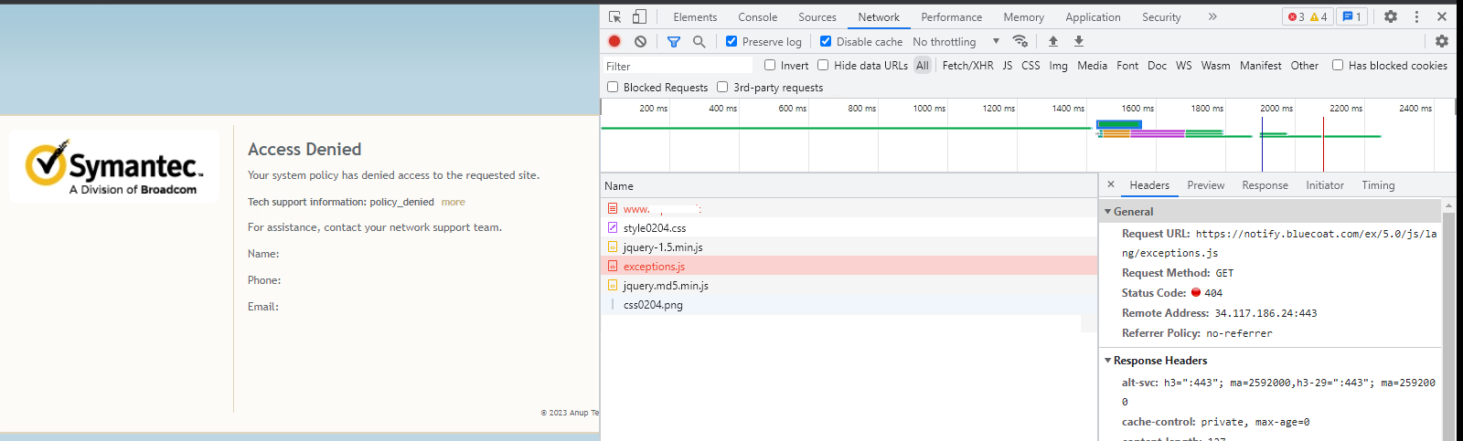Click the 'more' link on Access Denied page
The height and width of the screenshot is (441, 1463).
coord(453,202)
